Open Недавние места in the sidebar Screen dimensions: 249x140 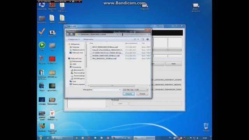[78, 50]
